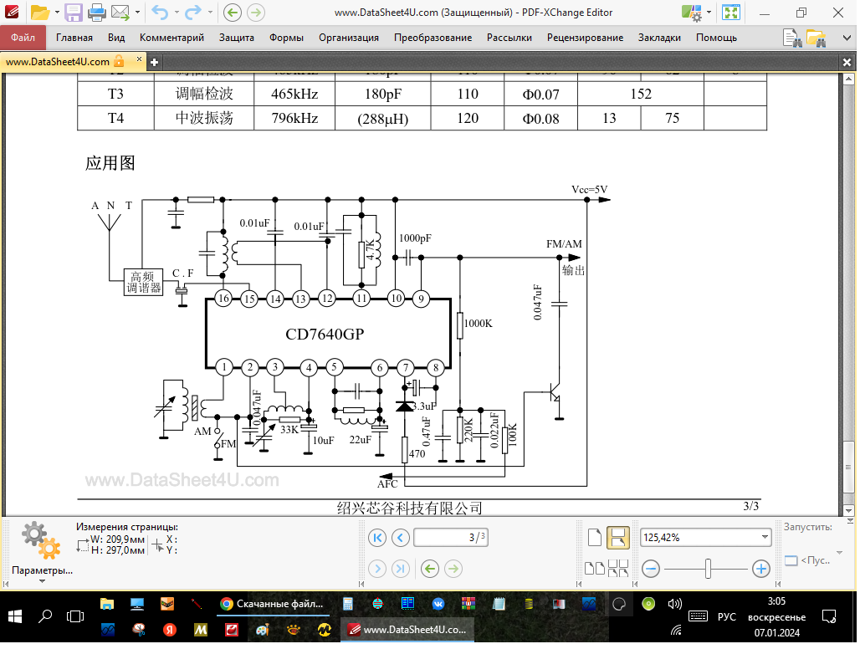This screenshot has height=649, width=860.
Task: Open a new document tab with plus
Action: [154, 62]
